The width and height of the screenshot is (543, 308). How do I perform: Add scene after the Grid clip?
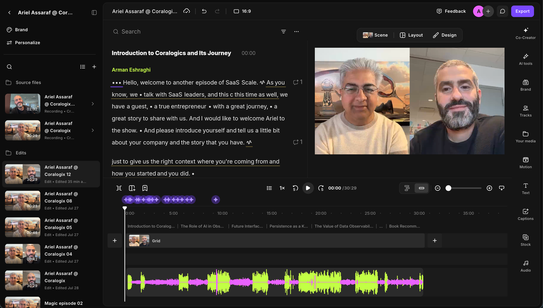(x=435, y=241)
